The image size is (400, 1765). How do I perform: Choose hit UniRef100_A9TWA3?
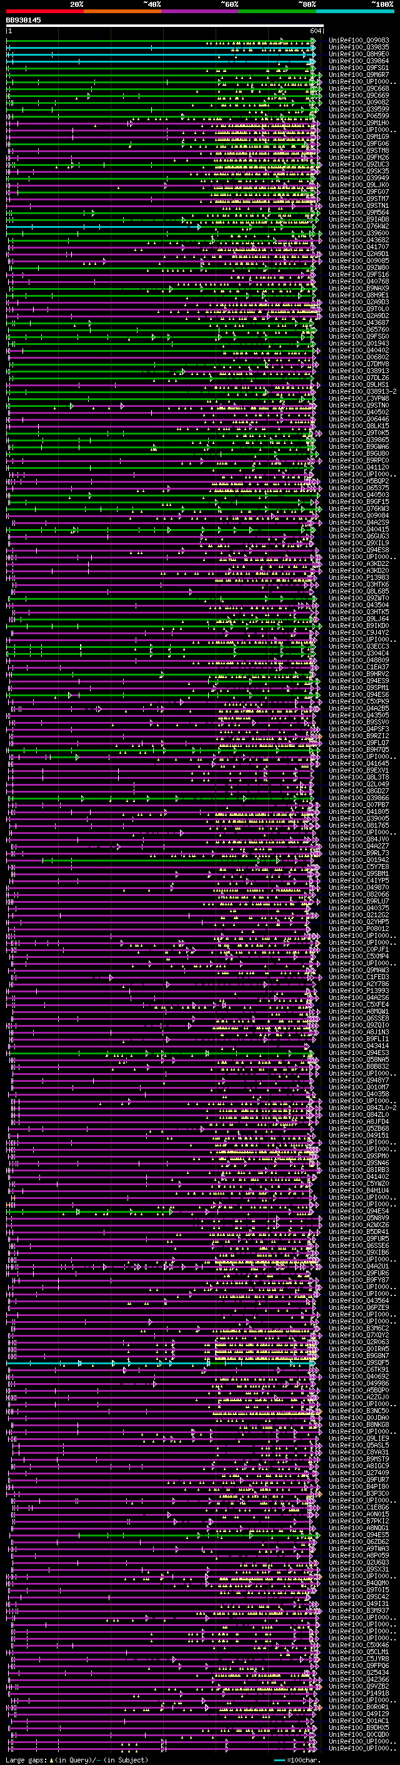point(359,1548)
